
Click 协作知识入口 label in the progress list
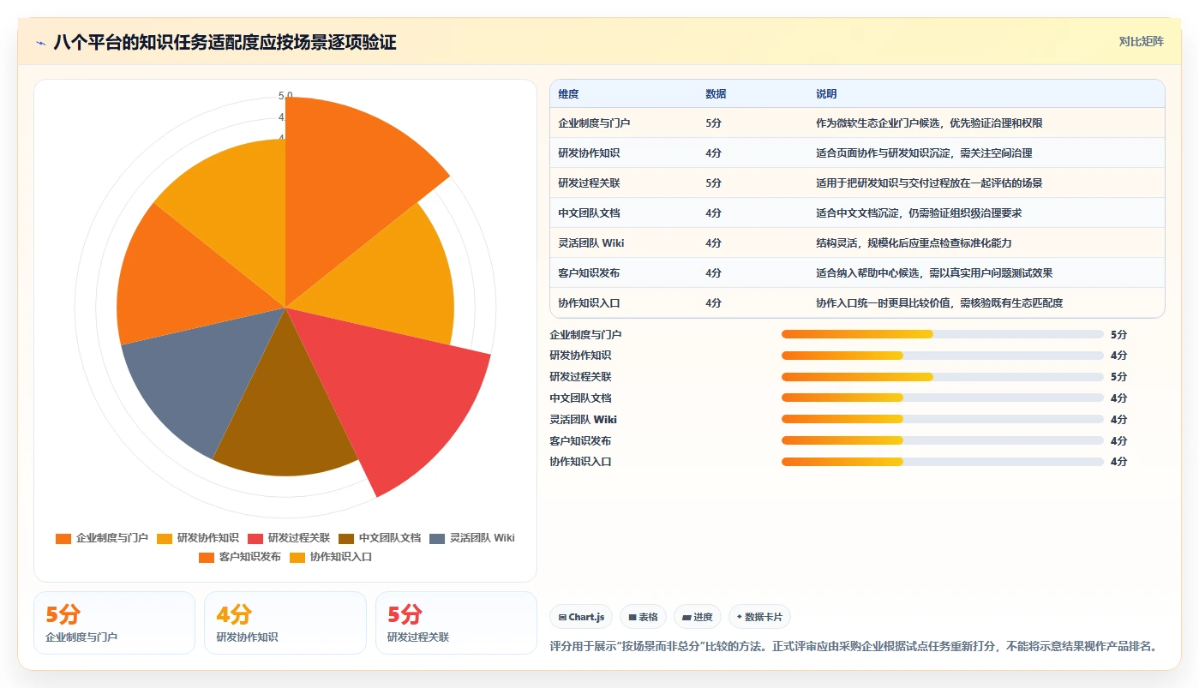point(580,462)
